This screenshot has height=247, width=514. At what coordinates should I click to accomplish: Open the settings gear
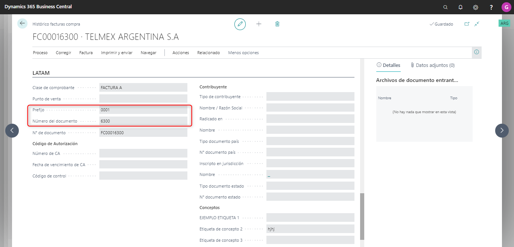(476, 7)
